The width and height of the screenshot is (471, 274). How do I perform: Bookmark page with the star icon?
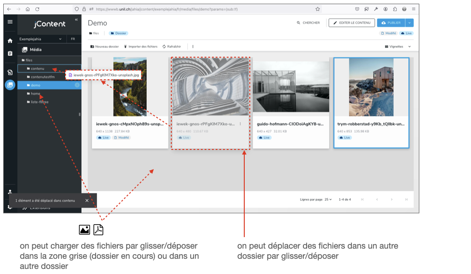coord(318,9)
